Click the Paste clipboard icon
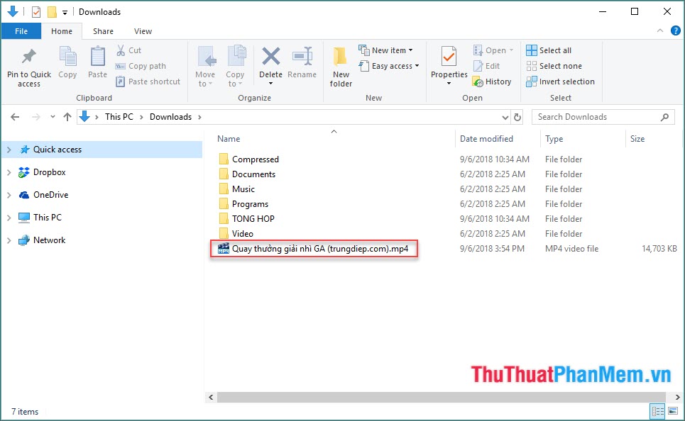The width and height of the screenshot is (685, 421). (x=97, y=57)
